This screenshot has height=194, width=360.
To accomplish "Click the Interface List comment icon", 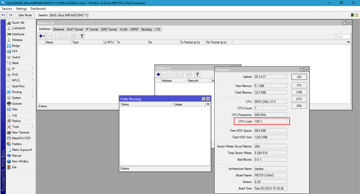I will click(x=74, y=36).
